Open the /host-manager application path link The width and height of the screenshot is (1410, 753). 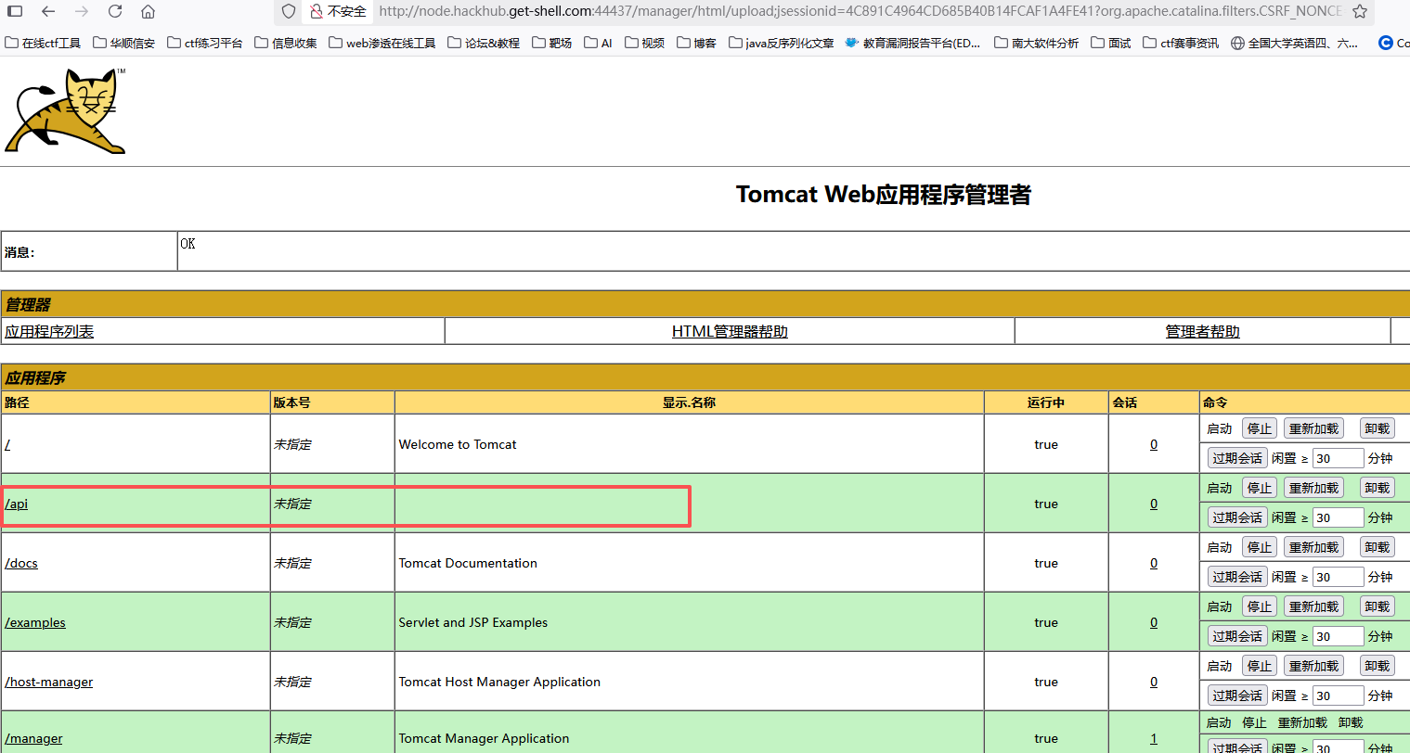pyautogui.click(x=49, y=682)
